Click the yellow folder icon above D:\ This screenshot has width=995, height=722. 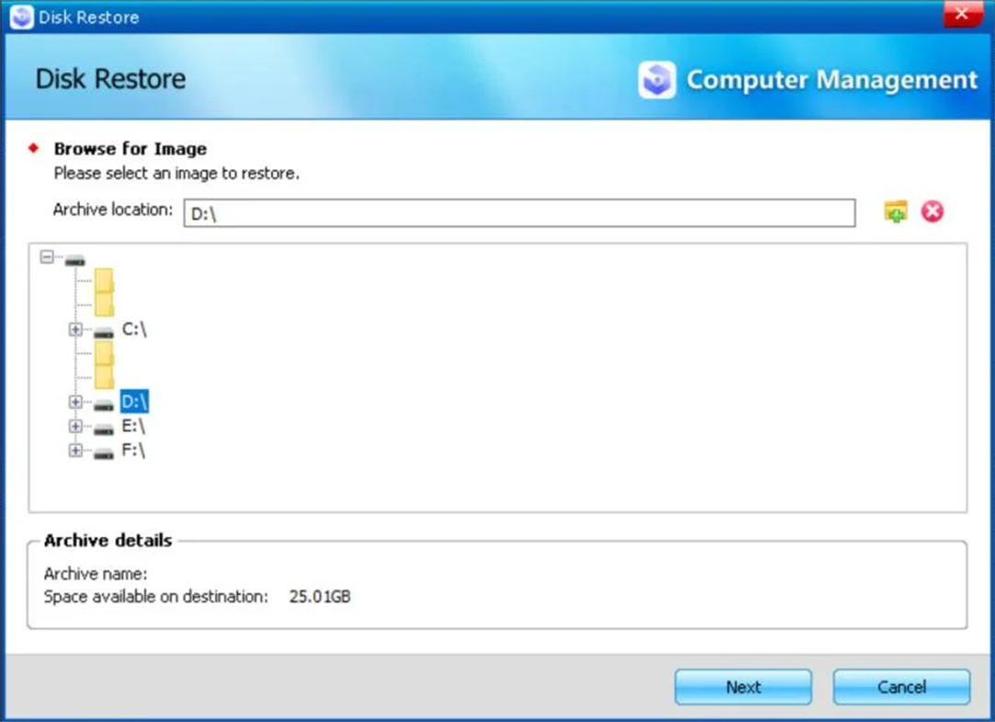click(x=104, y=364)
